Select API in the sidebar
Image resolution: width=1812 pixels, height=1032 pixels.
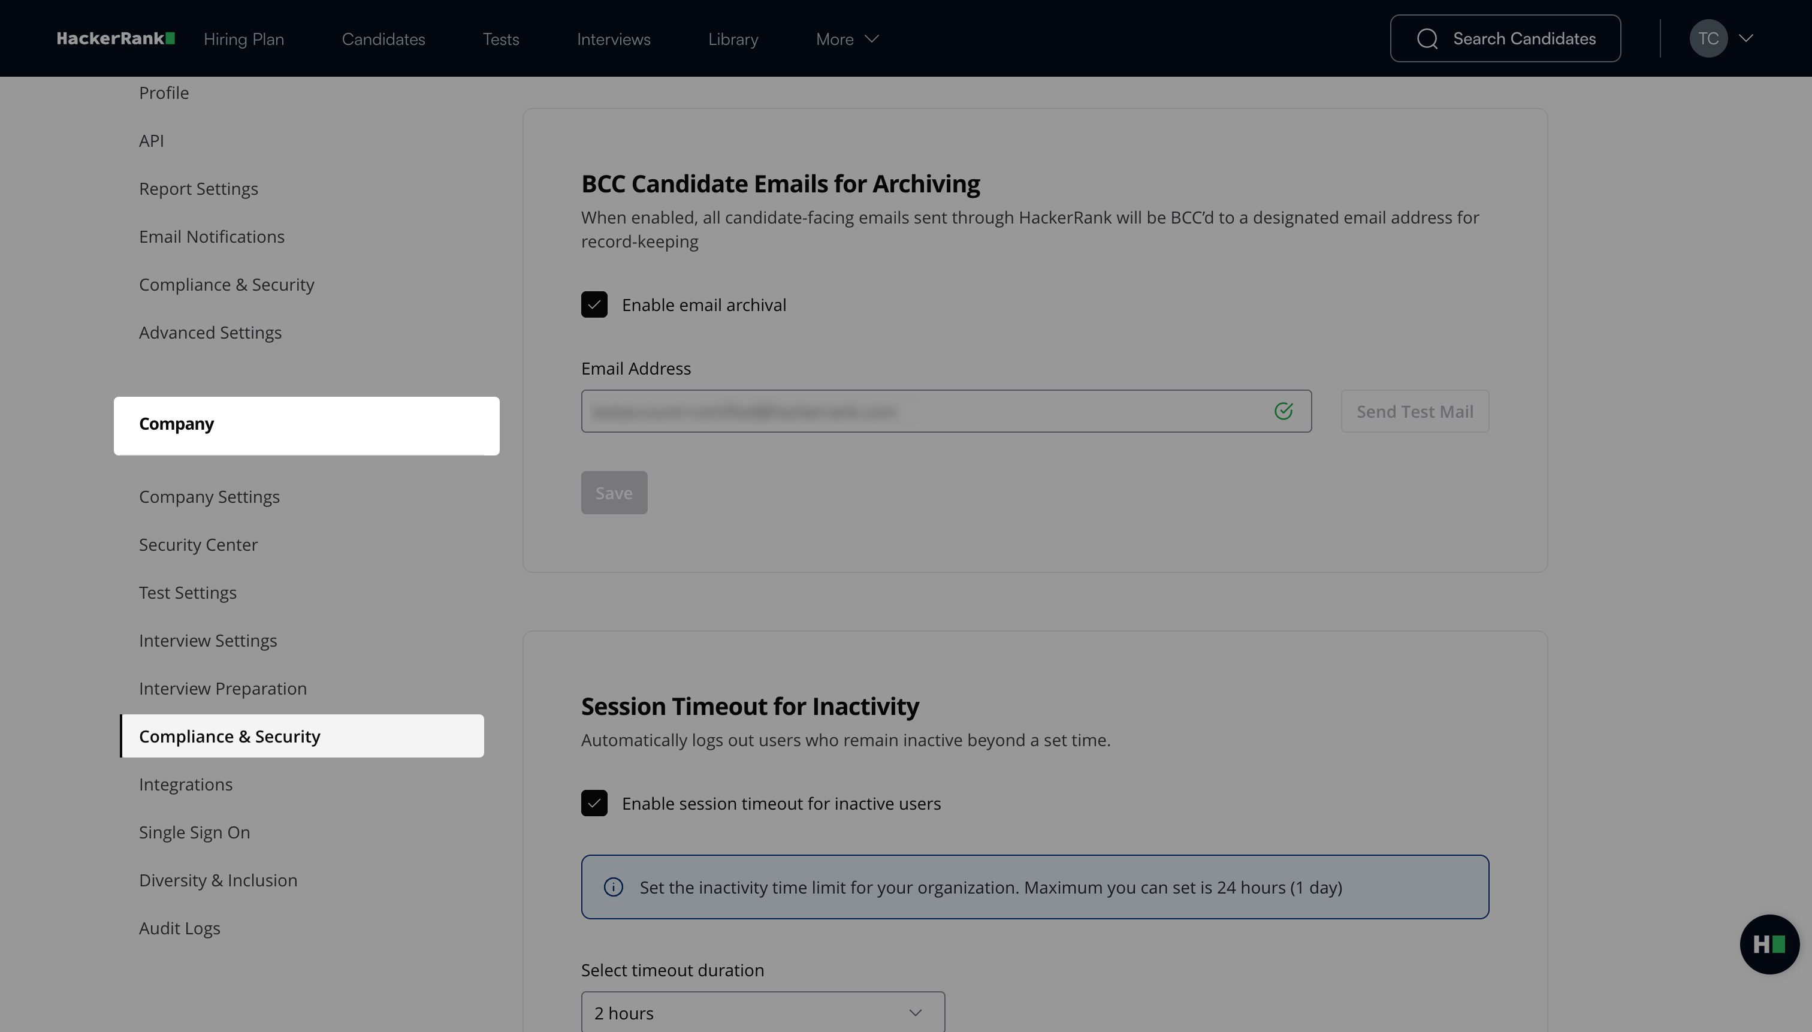(151, 141)
